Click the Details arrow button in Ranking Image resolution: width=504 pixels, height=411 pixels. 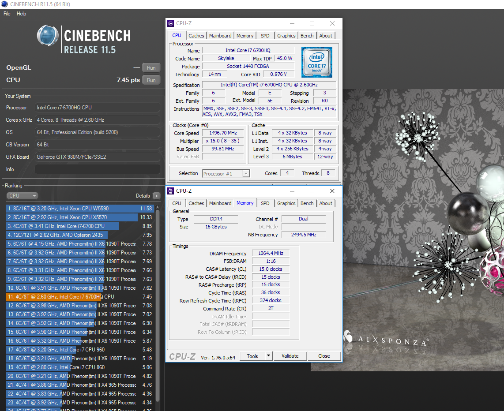coord(157,196)
